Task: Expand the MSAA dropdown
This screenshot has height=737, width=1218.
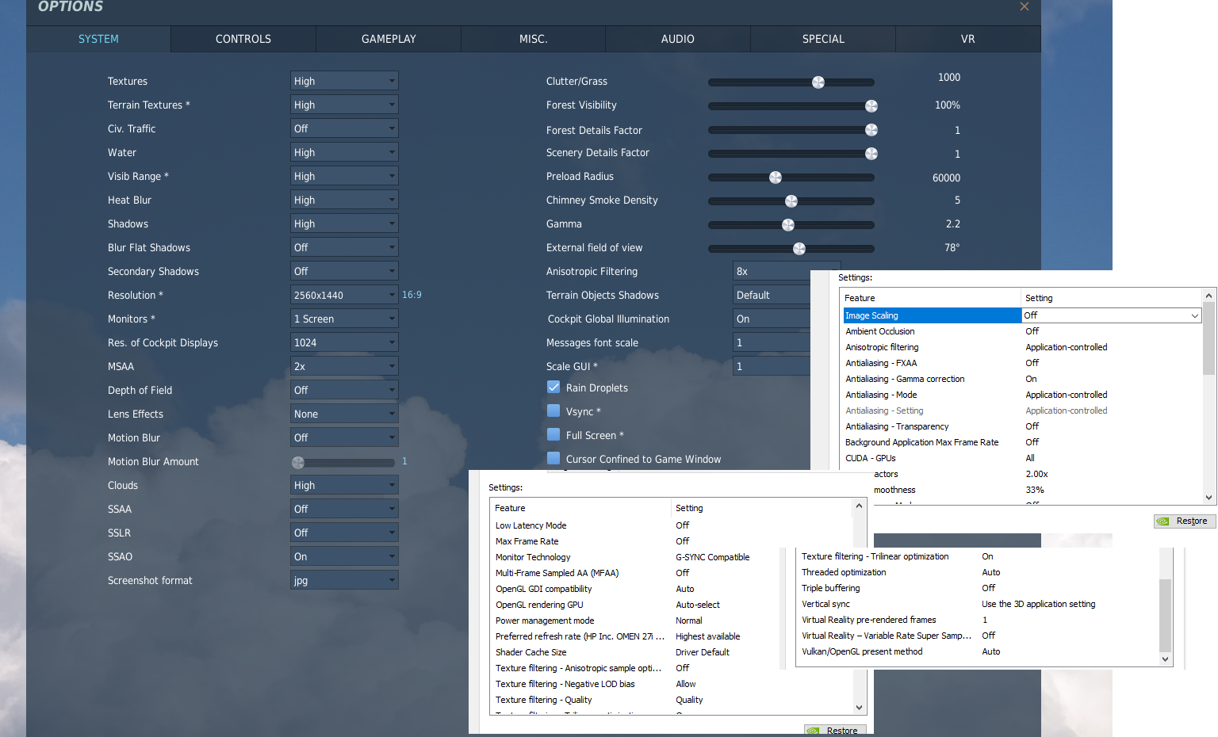Action: coord(344,366)
